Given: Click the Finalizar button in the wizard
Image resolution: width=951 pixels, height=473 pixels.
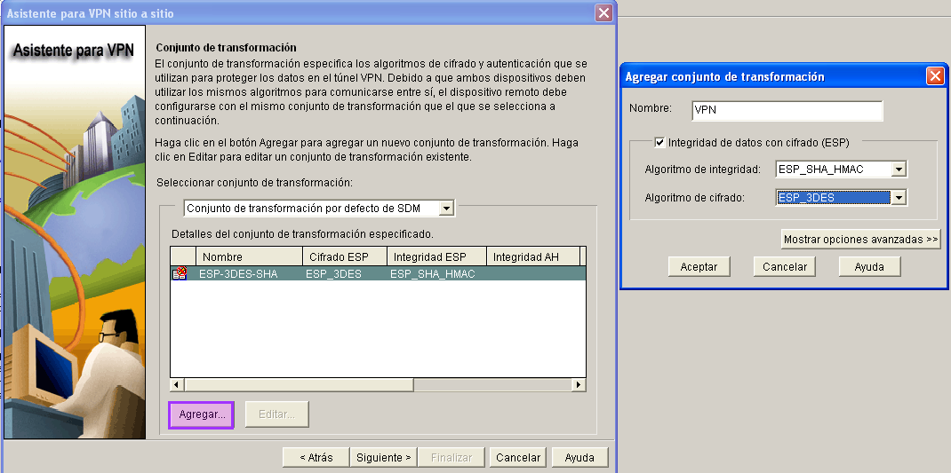Looking at the screenshot, I should coord(452,458).
